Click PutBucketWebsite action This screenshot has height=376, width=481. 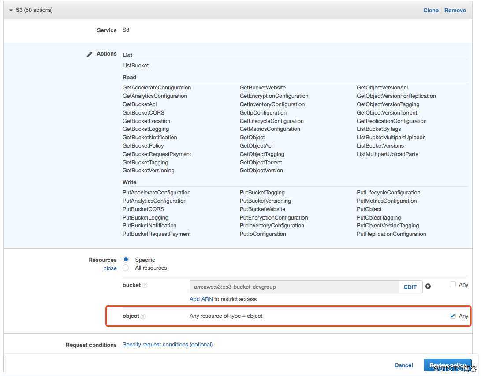pos(262,209)
